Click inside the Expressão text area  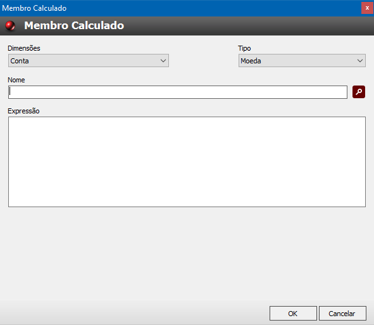click(187, 162)
